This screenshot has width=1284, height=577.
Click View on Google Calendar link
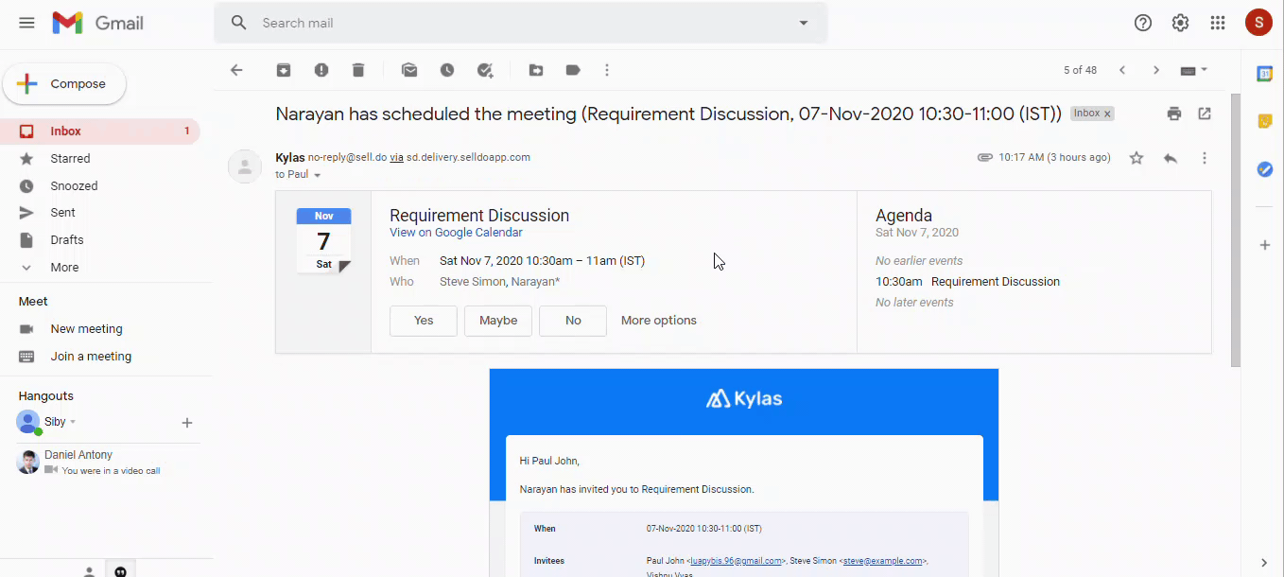coord(456,233)
